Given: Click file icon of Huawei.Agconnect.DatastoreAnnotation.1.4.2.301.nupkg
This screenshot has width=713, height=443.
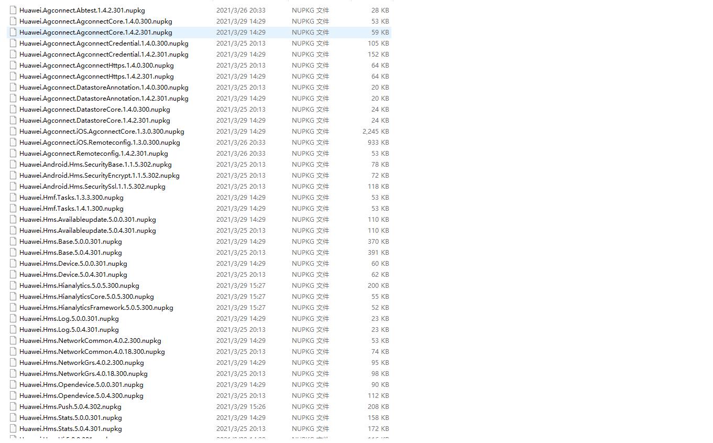Looking at the screenshot, I should 13,98.
